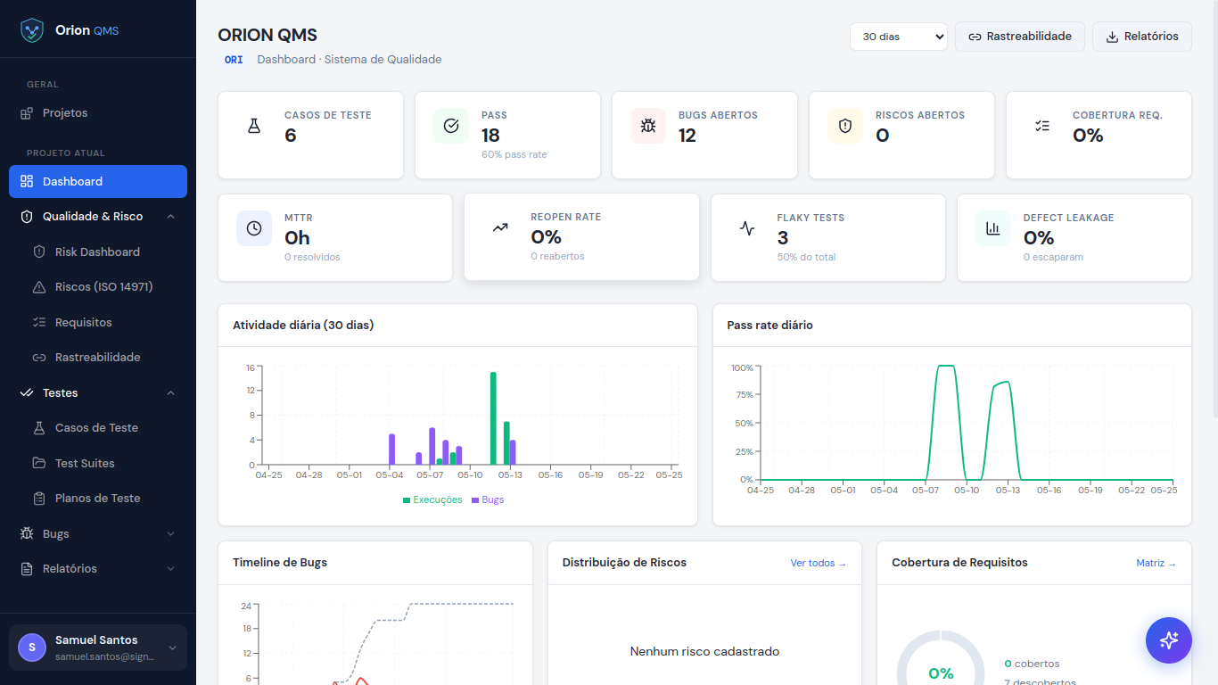Click the Requisitos checklist icon
Viewport: 1218px width, 685px height.
tap(39, 322)
